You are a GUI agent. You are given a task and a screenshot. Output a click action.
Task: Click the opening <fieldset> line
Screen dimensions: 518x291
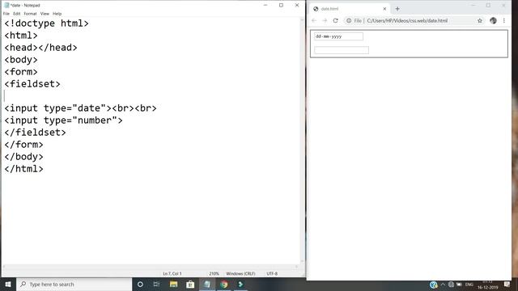[32, 84]
